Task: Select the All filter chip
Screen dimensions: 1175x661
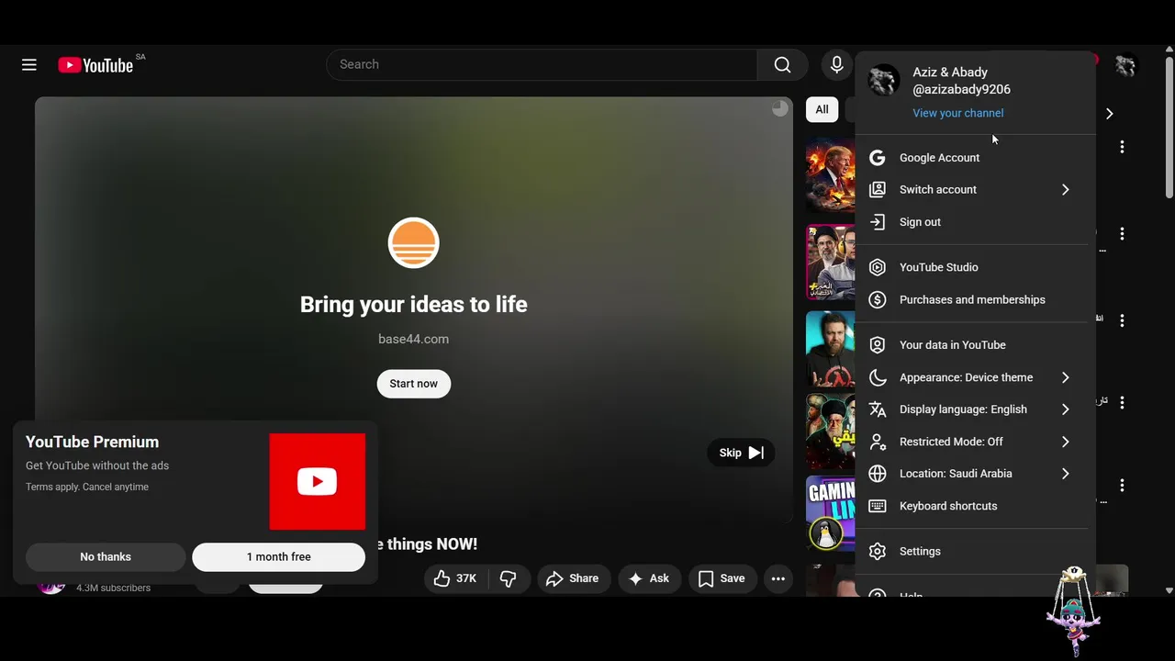Action: click(x=822, y=109)
